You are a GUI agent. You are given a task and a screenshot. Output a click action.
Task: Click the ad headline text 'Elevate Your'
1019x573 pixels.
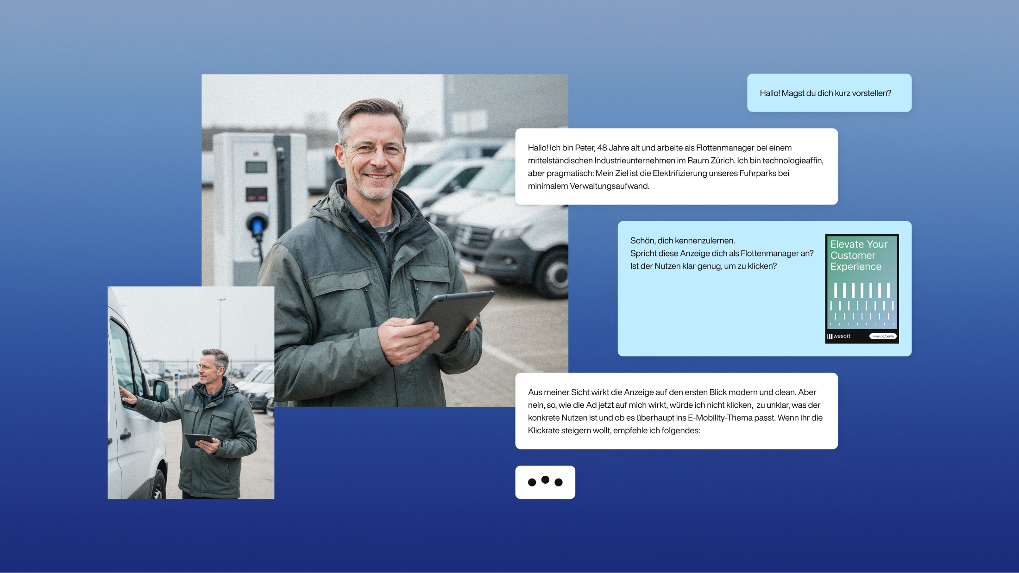859,244
